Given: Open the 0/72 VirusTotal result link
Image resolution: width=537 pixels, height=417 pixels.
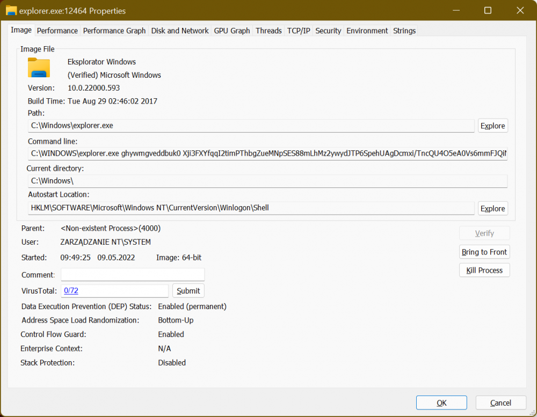Looking at the screenshot, I should click(x=71, y=291).
